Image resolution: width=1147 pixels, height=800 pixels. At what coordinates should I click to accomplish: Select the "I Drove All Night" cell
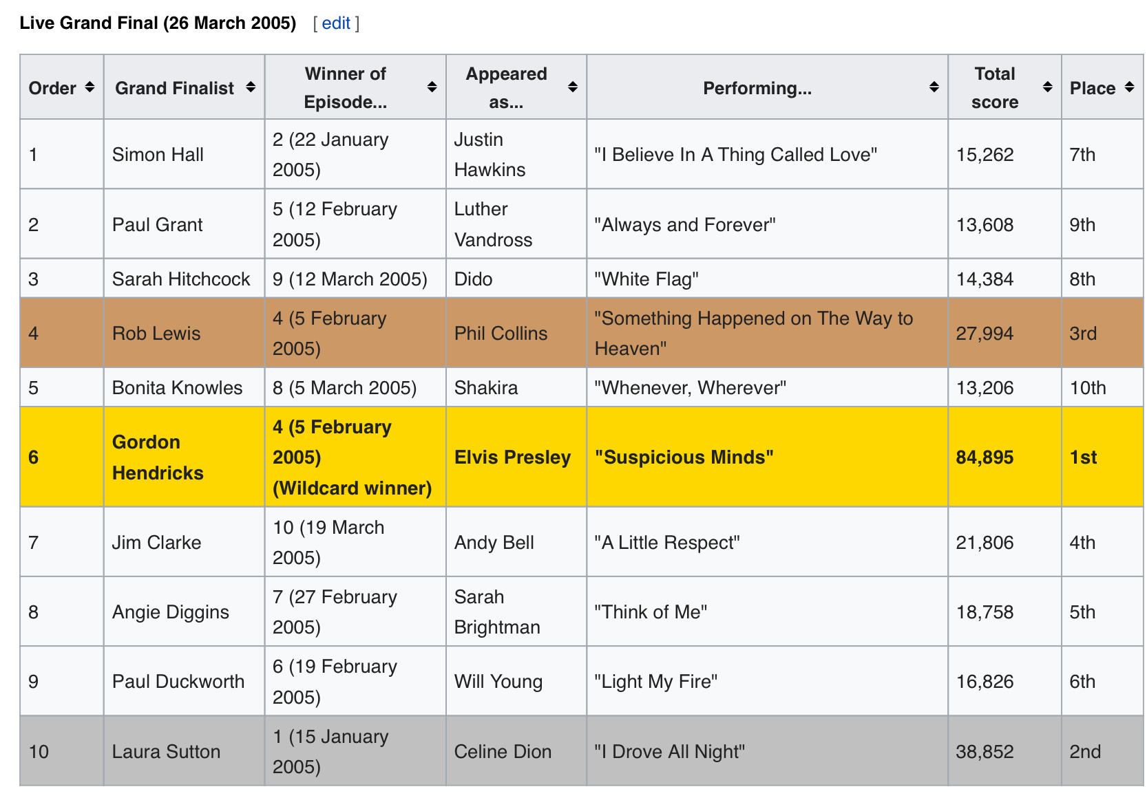767,751
